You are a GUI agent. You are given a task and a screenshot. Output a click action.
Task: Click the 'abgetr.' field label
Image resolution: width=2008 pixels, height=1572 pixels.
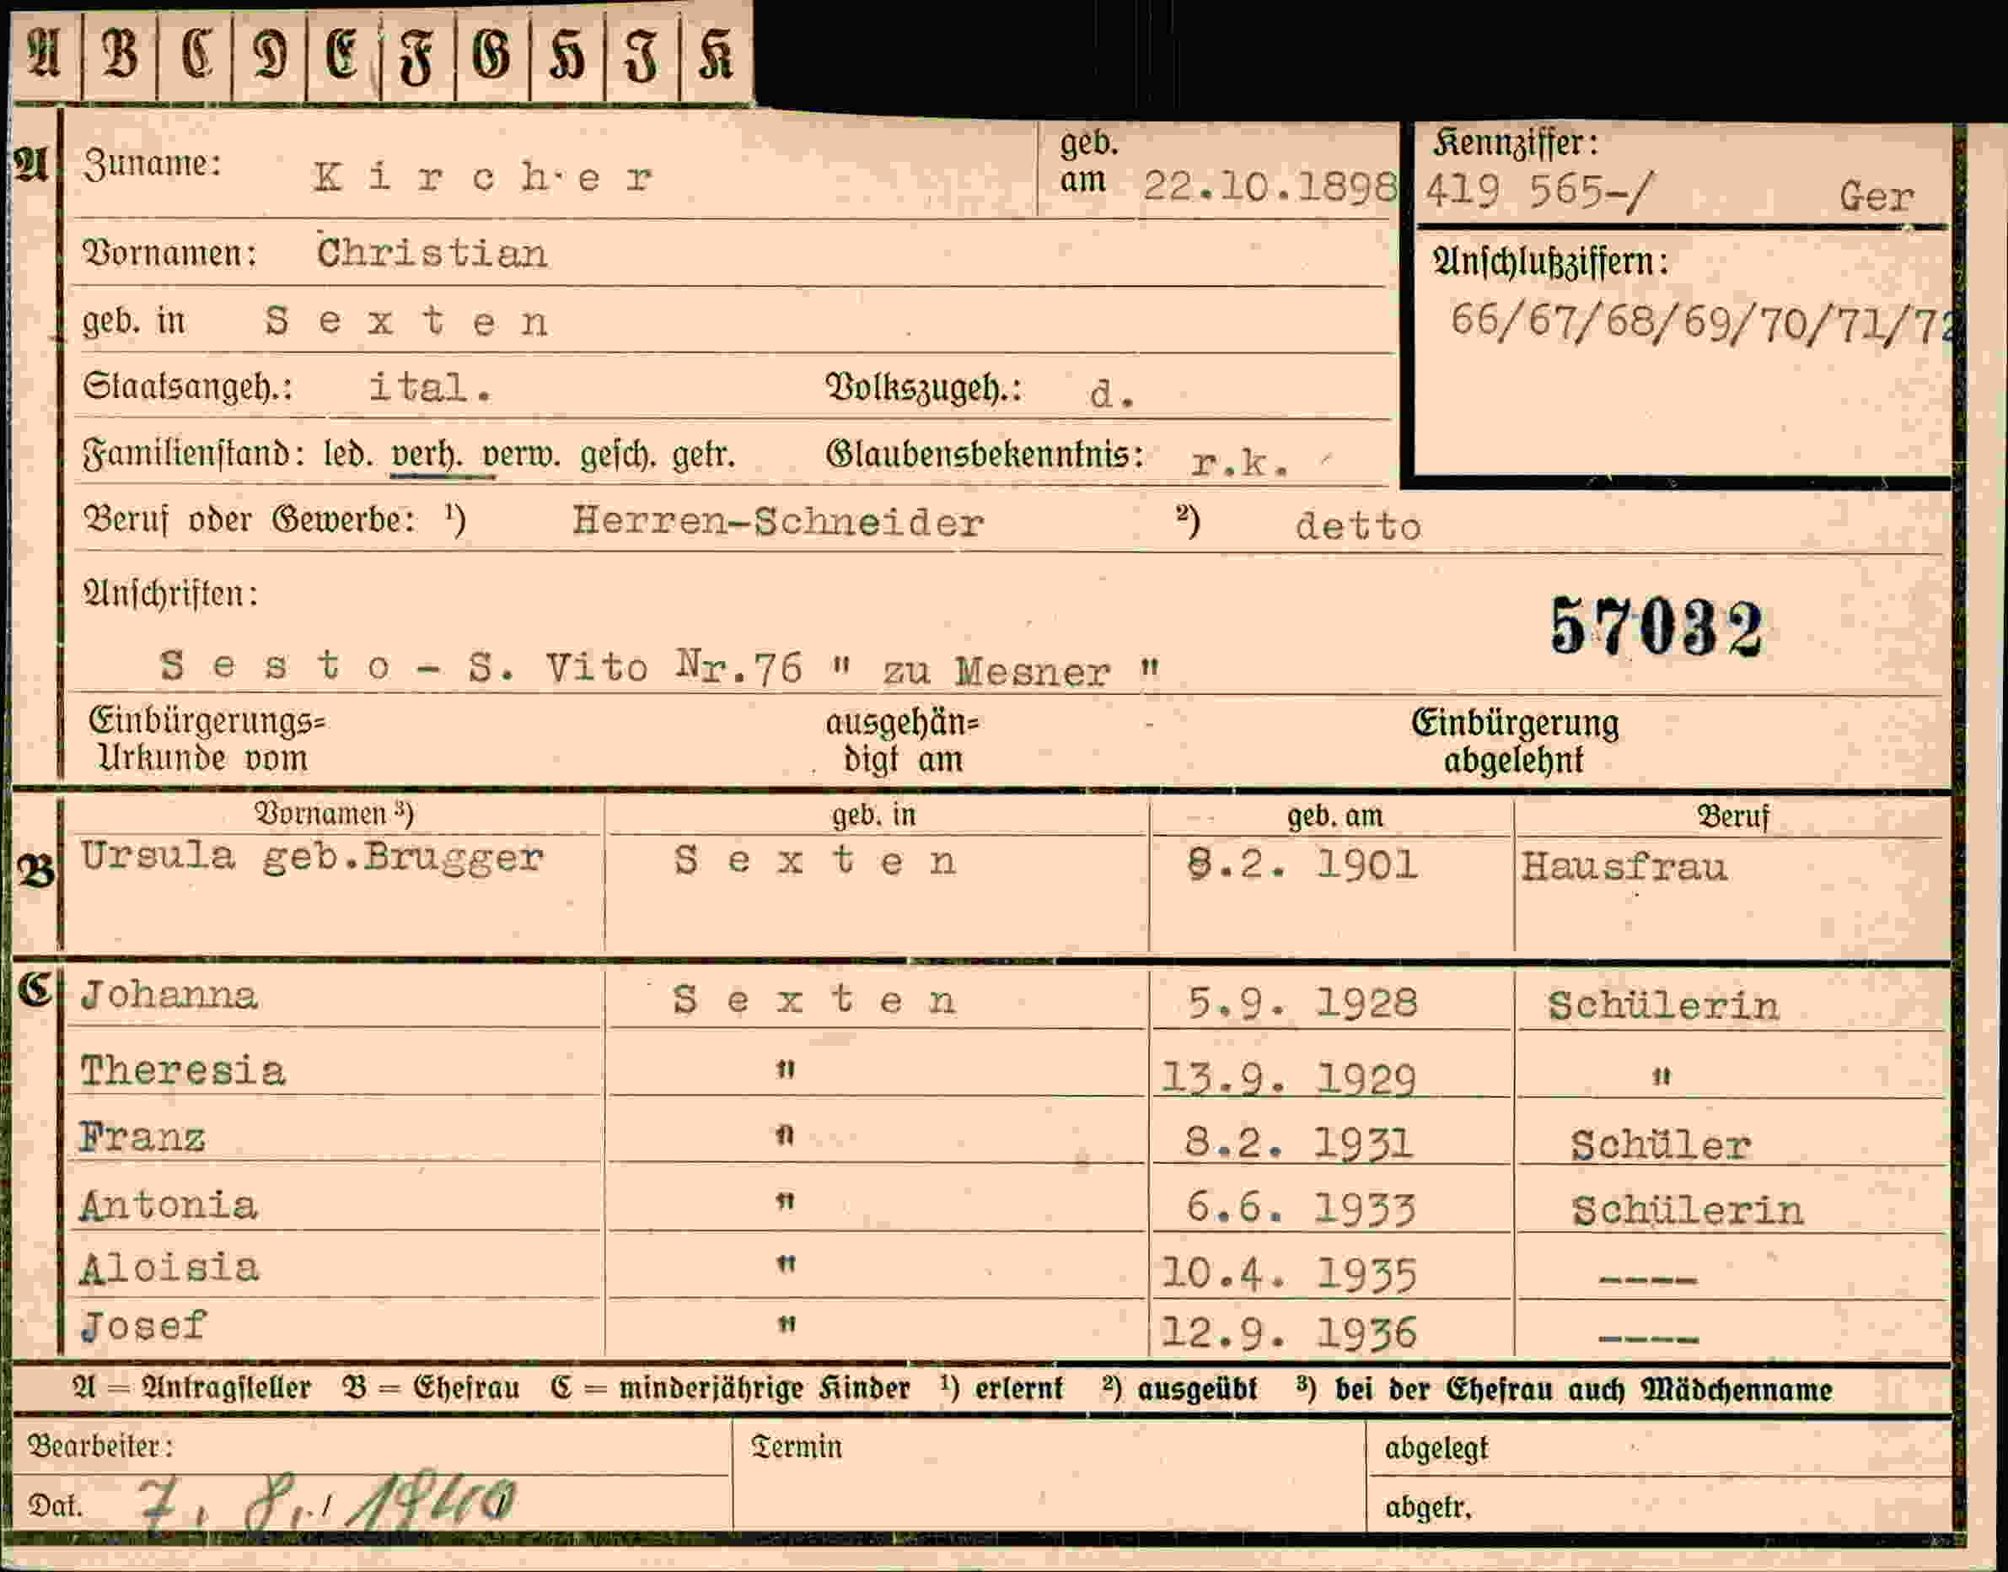(1427, 1508)
